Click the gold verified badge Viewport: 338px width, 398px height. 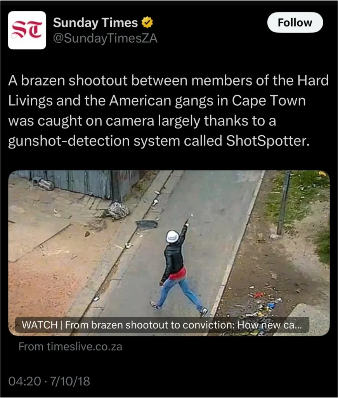[x=147, y=22]
